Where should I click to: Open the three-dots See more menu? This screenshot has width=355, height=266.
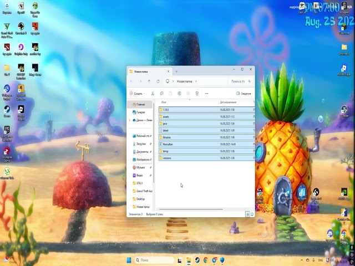click(206, 94)
